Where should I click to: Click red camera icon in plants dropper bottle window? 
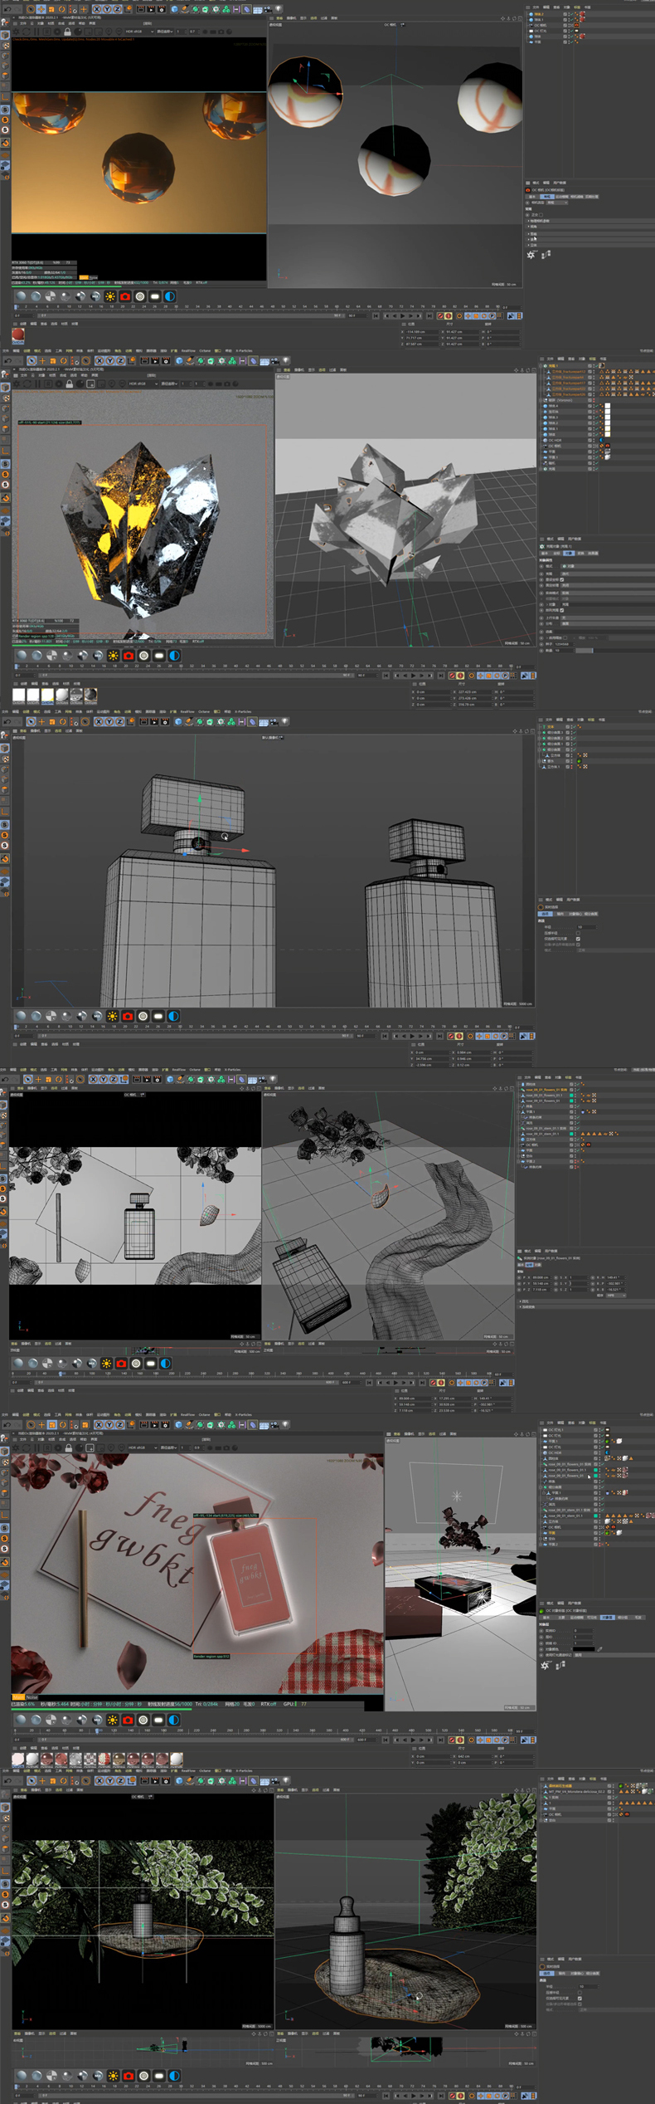(x=129, y=2076)
